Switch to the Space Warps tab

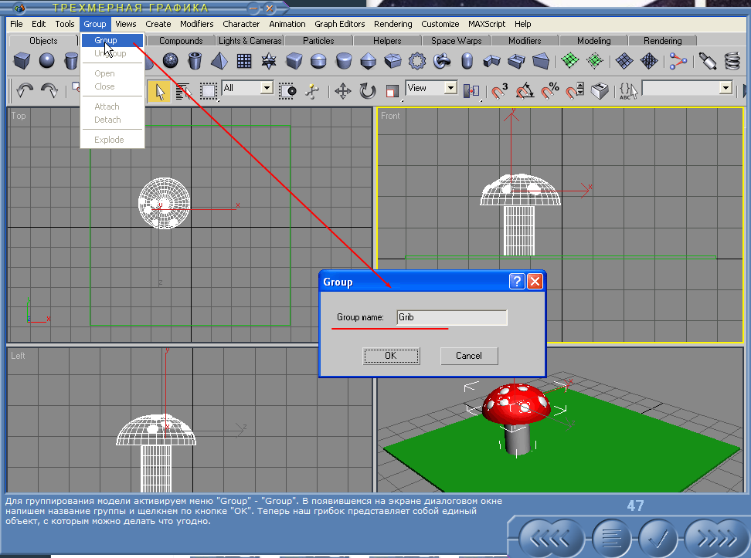(x=457, y=41)
